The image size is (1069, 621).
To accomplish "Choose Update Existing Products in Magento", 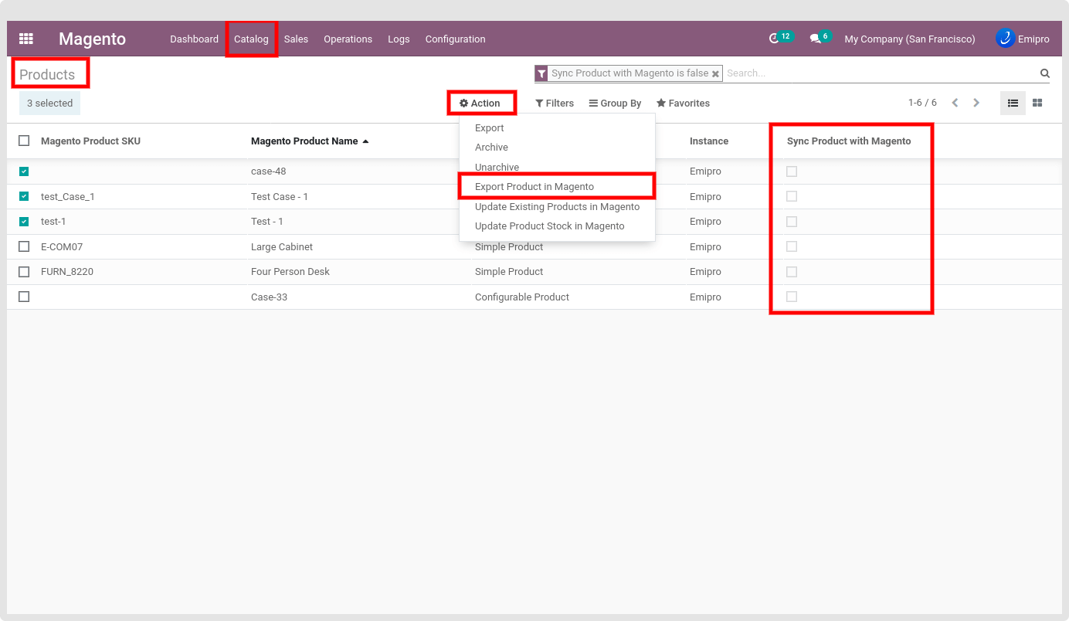I will pyautogui.click(x=557, y=207).
